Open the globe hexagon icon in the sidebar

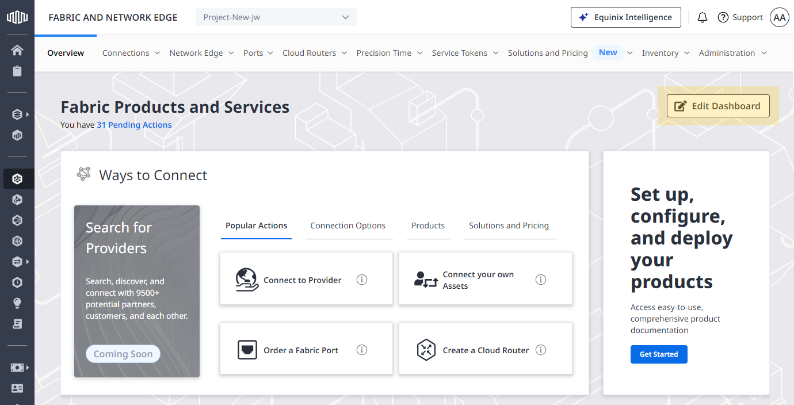coord(17,241)
